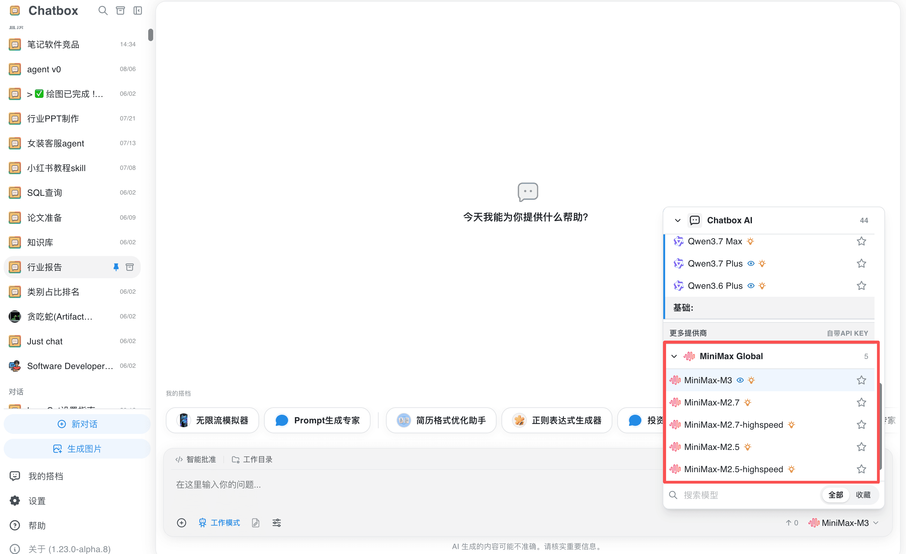Choose the 正则表达式生成器 partner

(557, 420)
